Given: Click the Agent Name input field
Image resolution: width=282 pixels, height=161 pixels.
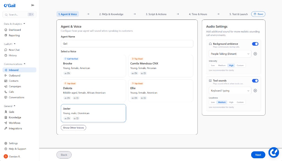Looking at the screenshot, I should [x=127, y=43].
